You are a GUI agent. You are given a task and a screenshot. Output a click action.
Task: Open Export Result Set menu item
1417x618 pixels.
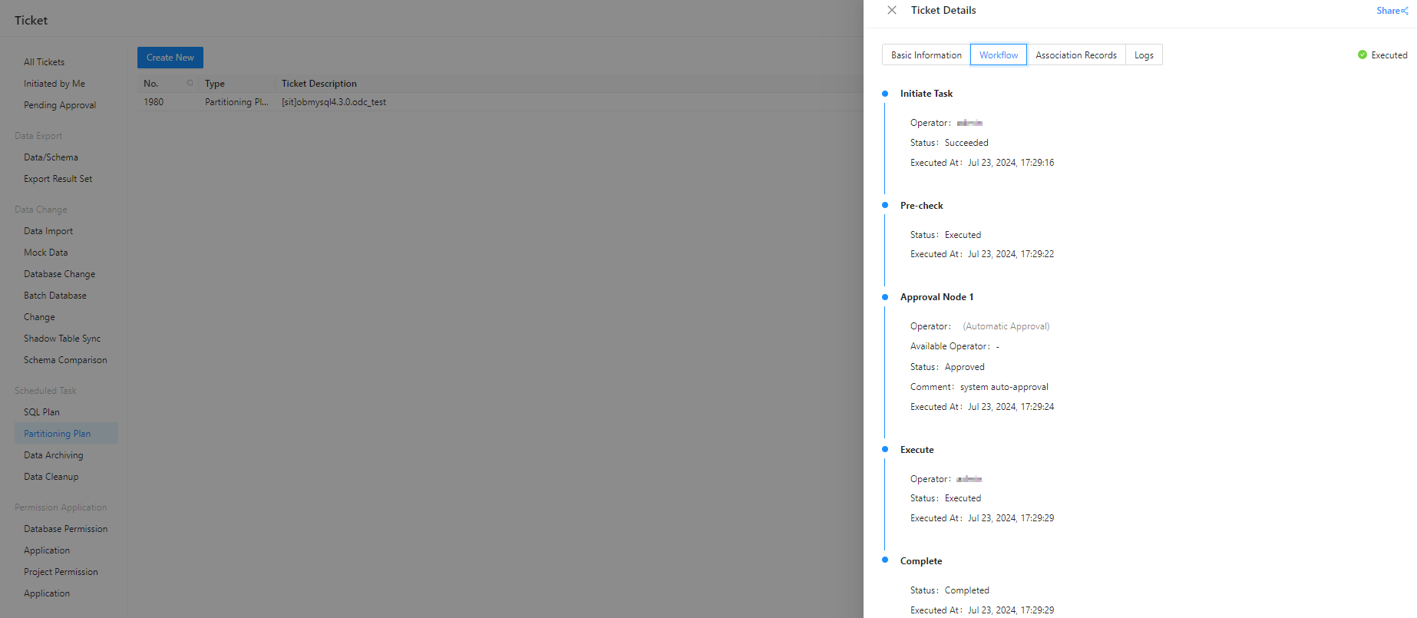58,179
